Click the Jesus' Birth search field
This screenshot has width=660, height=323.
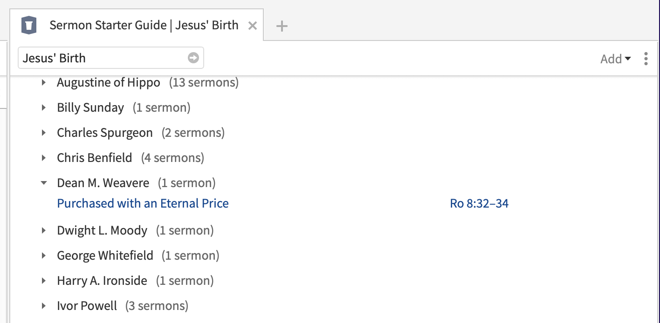tap(111, 58)
